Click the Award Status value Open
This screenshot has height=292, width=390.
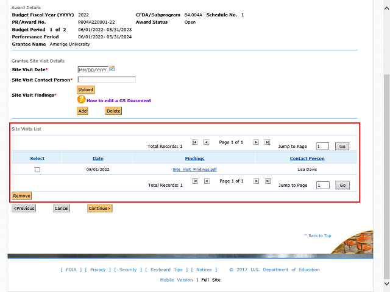[190, 22]
